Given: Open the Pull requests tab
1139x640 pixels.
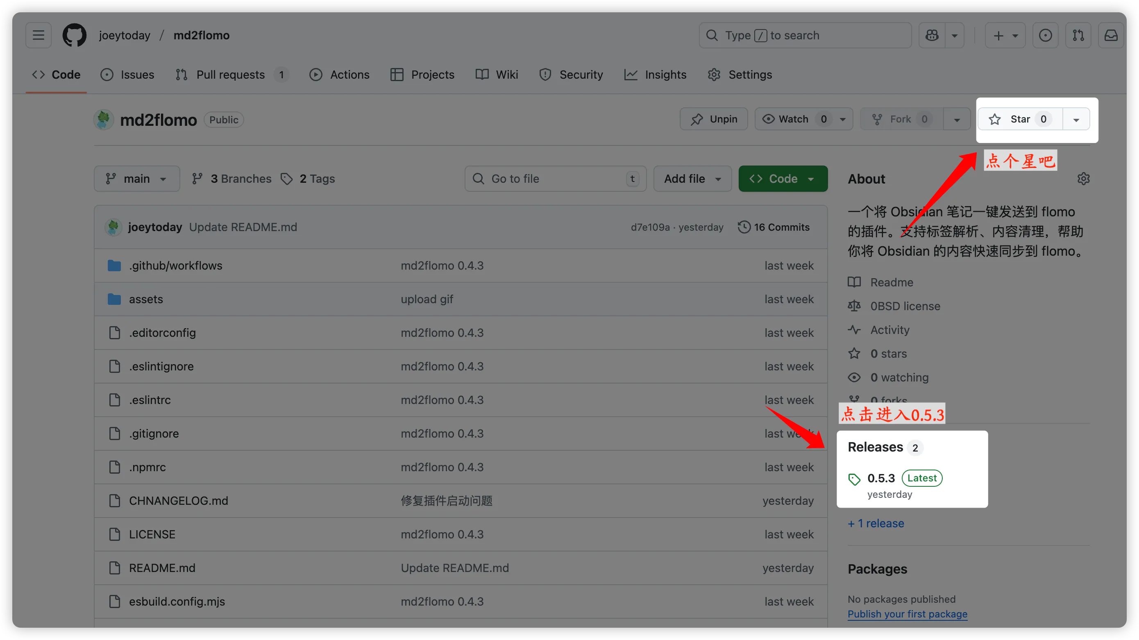Looking at the screenshot, I should click(230, 75).
